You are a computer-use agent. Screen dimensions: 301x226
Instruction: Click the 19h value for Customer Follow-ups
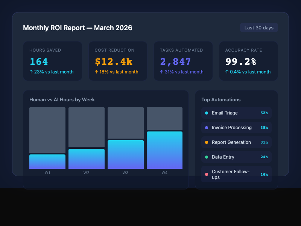coord(264,175)
